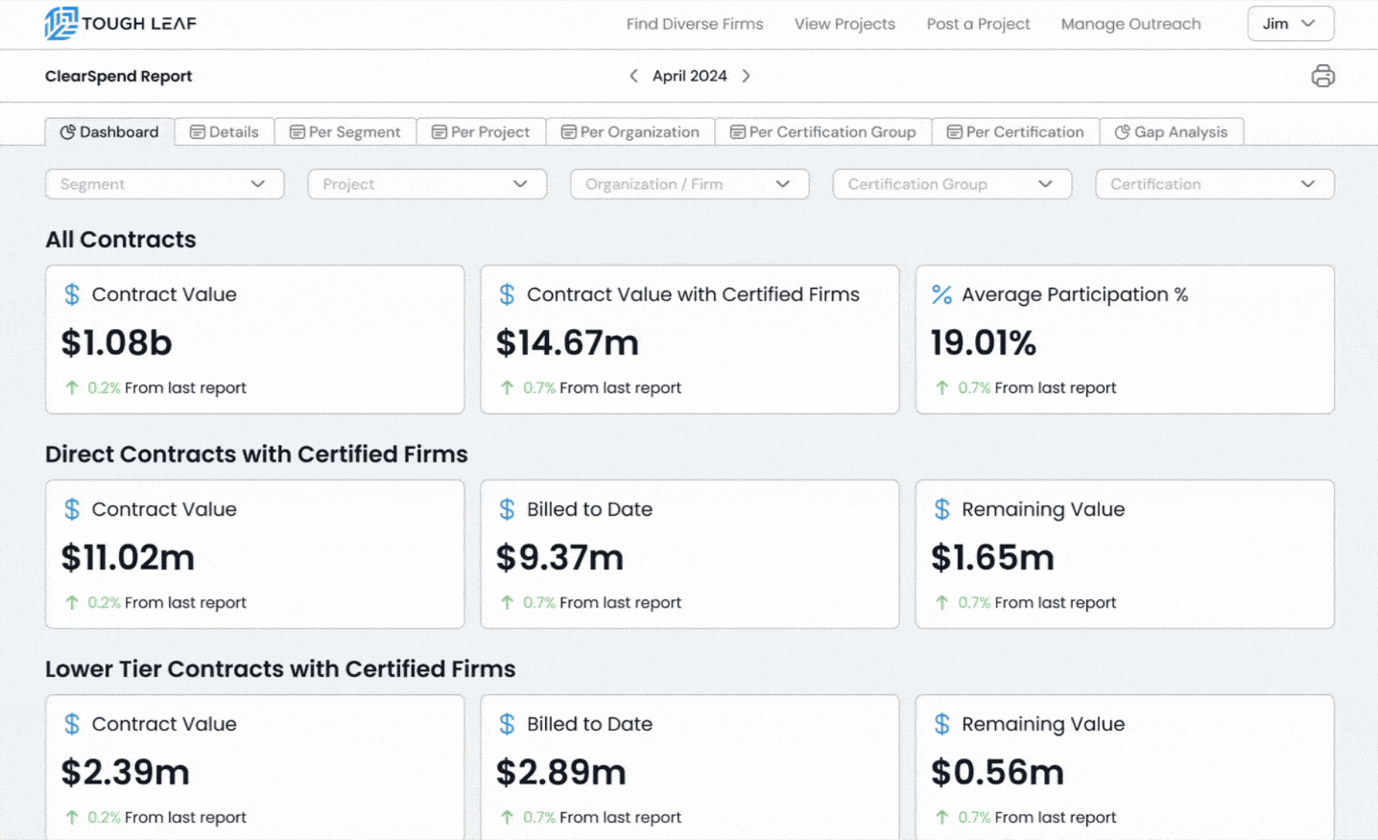This screenshot has width=1378, height=840.
Task: Open the Segment filter dropdown
Action: 164,184
